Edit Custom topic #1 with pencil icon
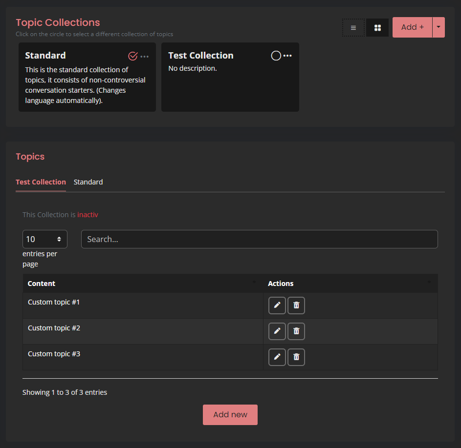The image size is (461, 448). (277, 305)
